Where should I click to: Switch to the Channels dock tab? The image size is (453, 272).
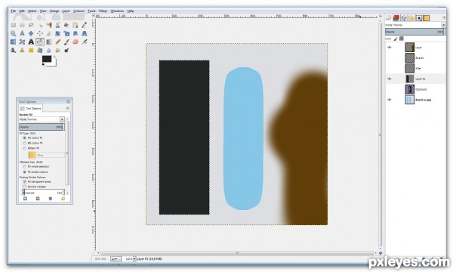(x=396, y=17)
